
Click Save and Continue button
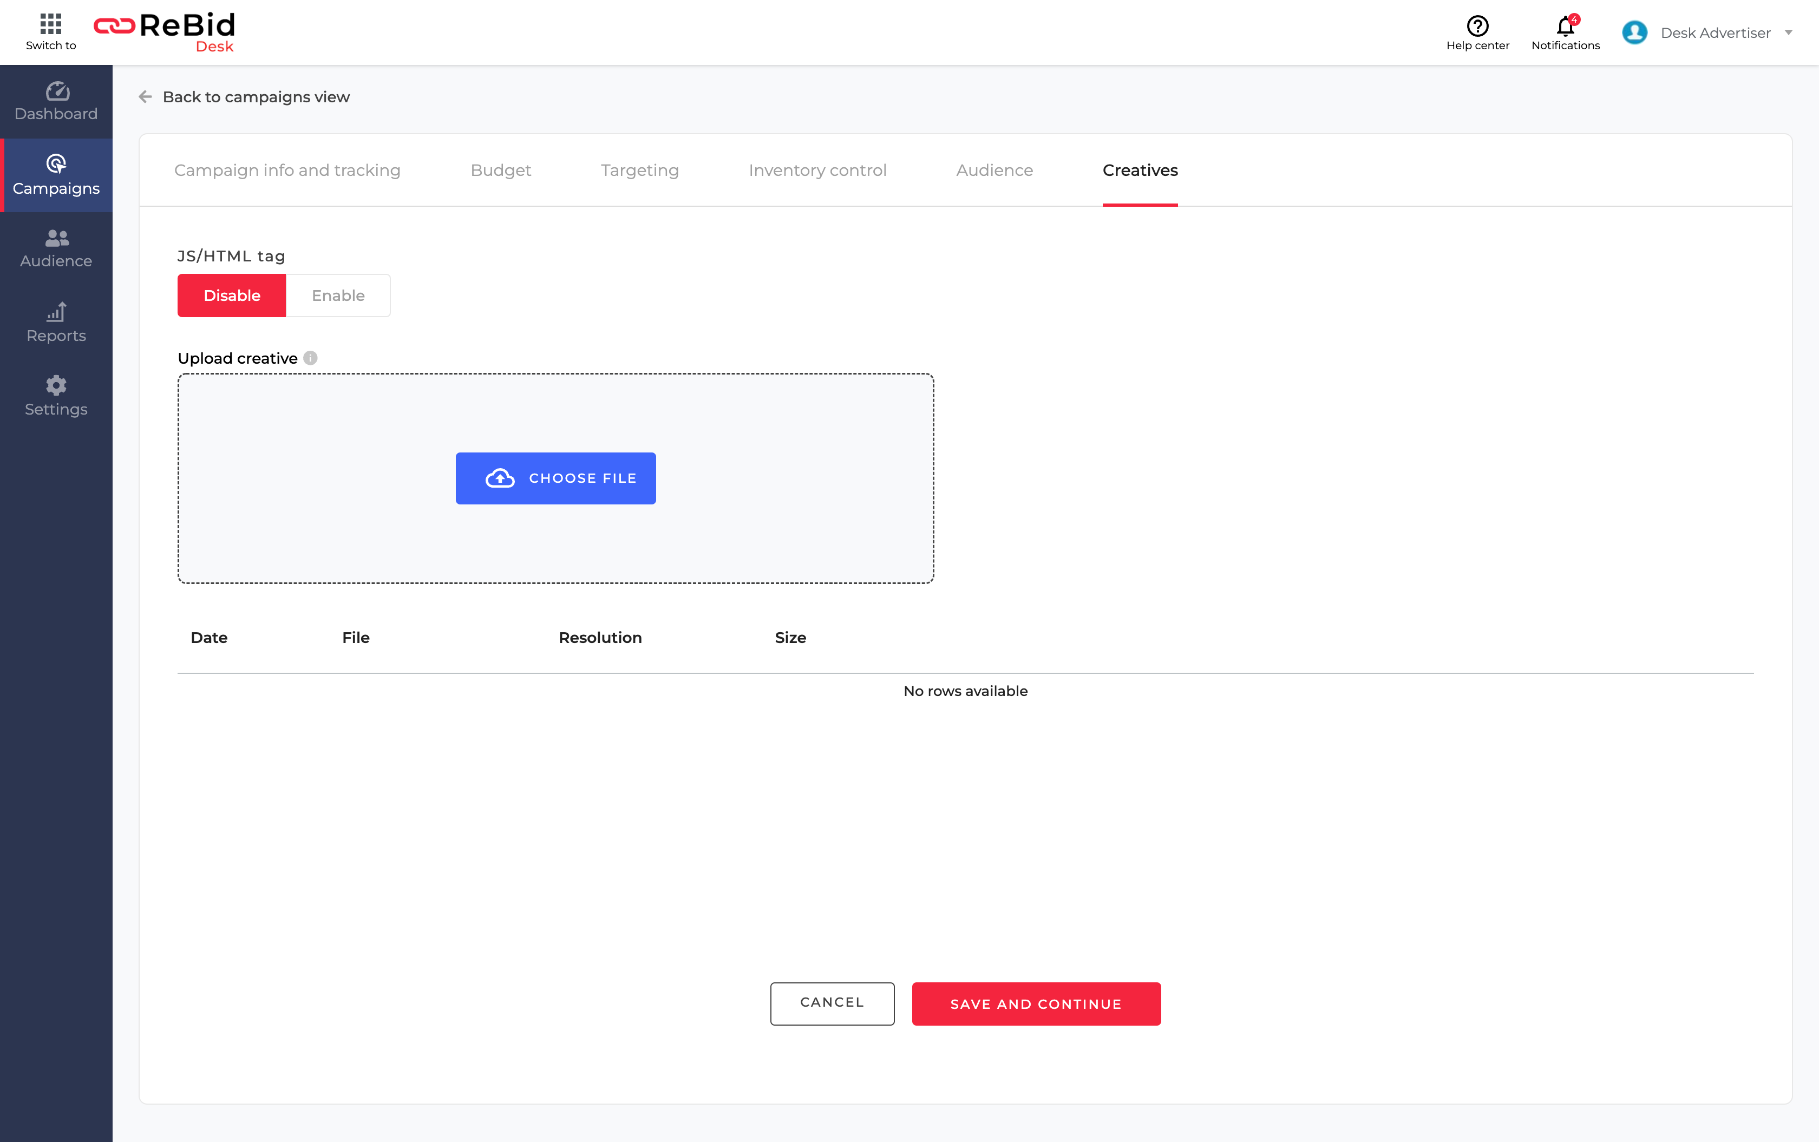pos(1036,1004)
